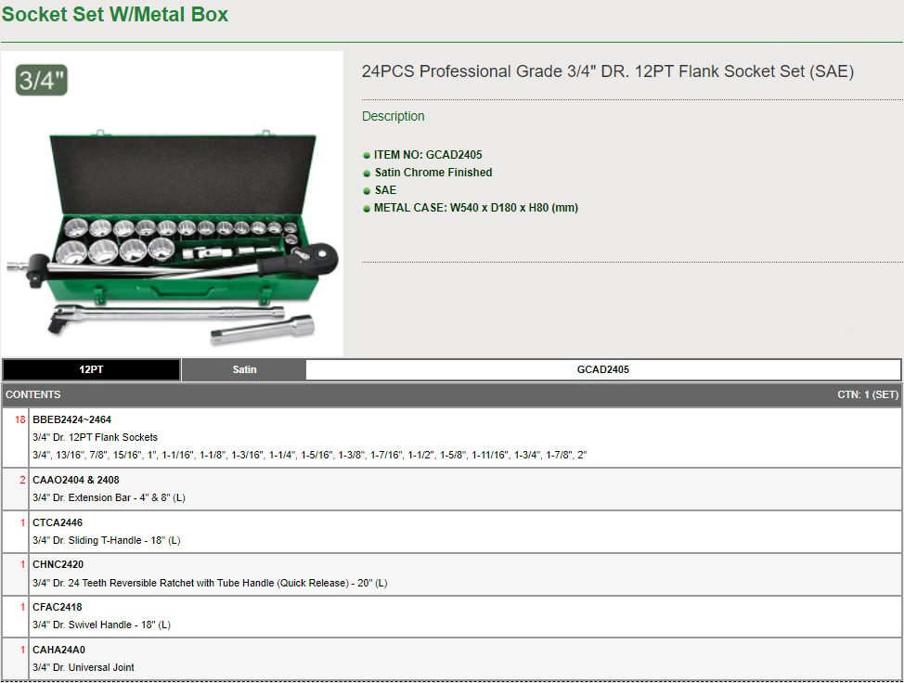Screen dimensions: 904x683
Task: Click quantity 18 in the contents table
Action: (20, 419)
